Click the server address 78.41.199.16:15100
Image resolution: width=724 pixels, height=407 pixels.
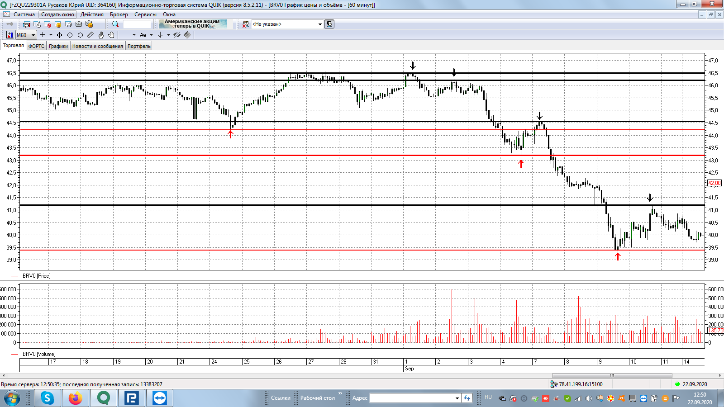581,384
